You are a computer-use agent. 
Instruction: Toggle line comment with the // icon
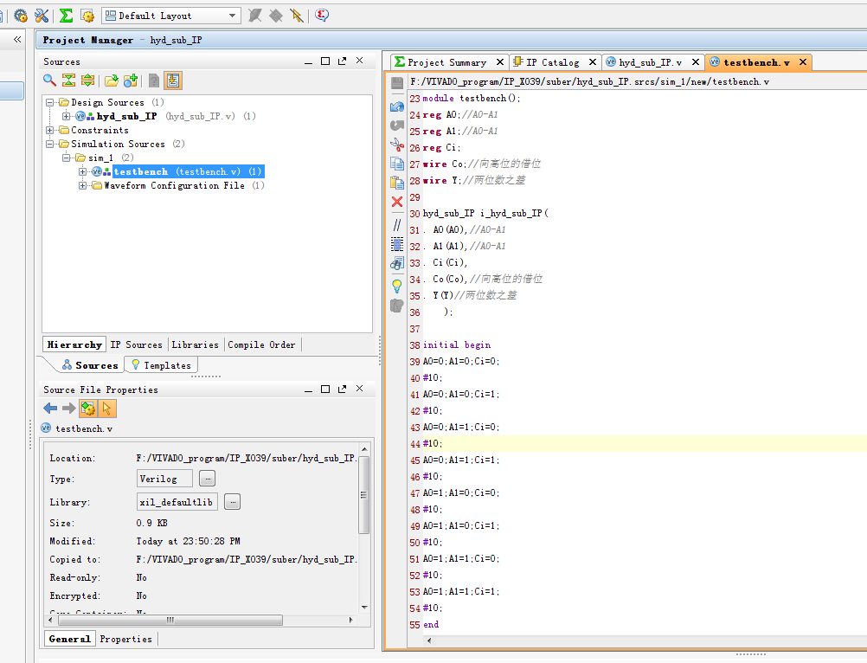tap(397, 224)
